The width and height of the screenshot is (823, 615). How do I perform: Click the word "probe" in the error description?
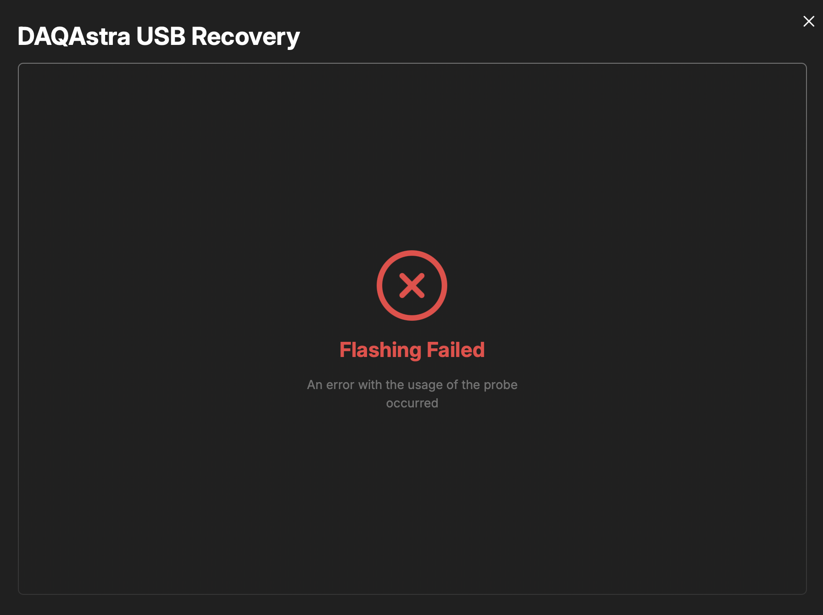pos(500,385)
